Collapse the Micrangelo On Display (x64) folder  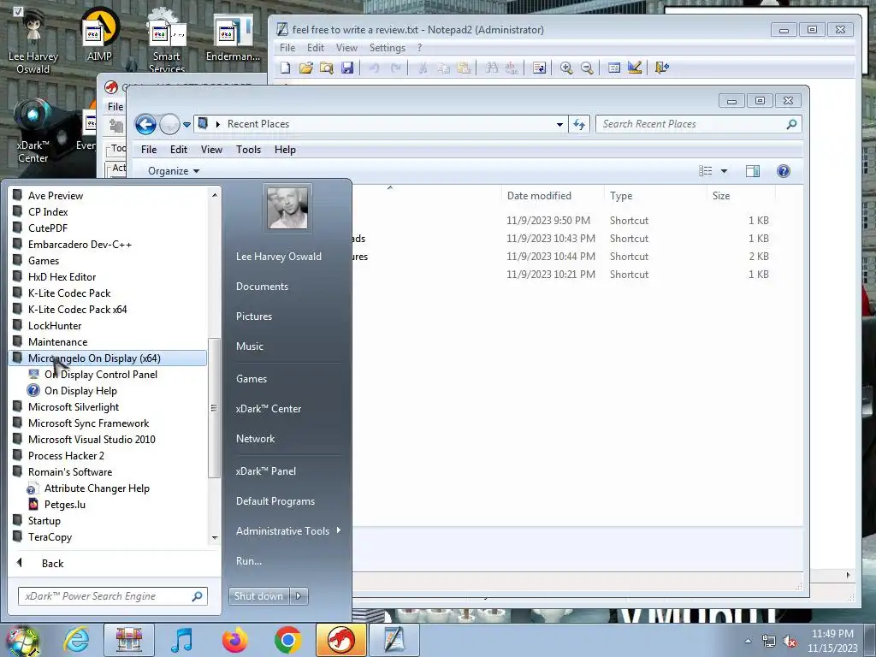tap(108, 358)
